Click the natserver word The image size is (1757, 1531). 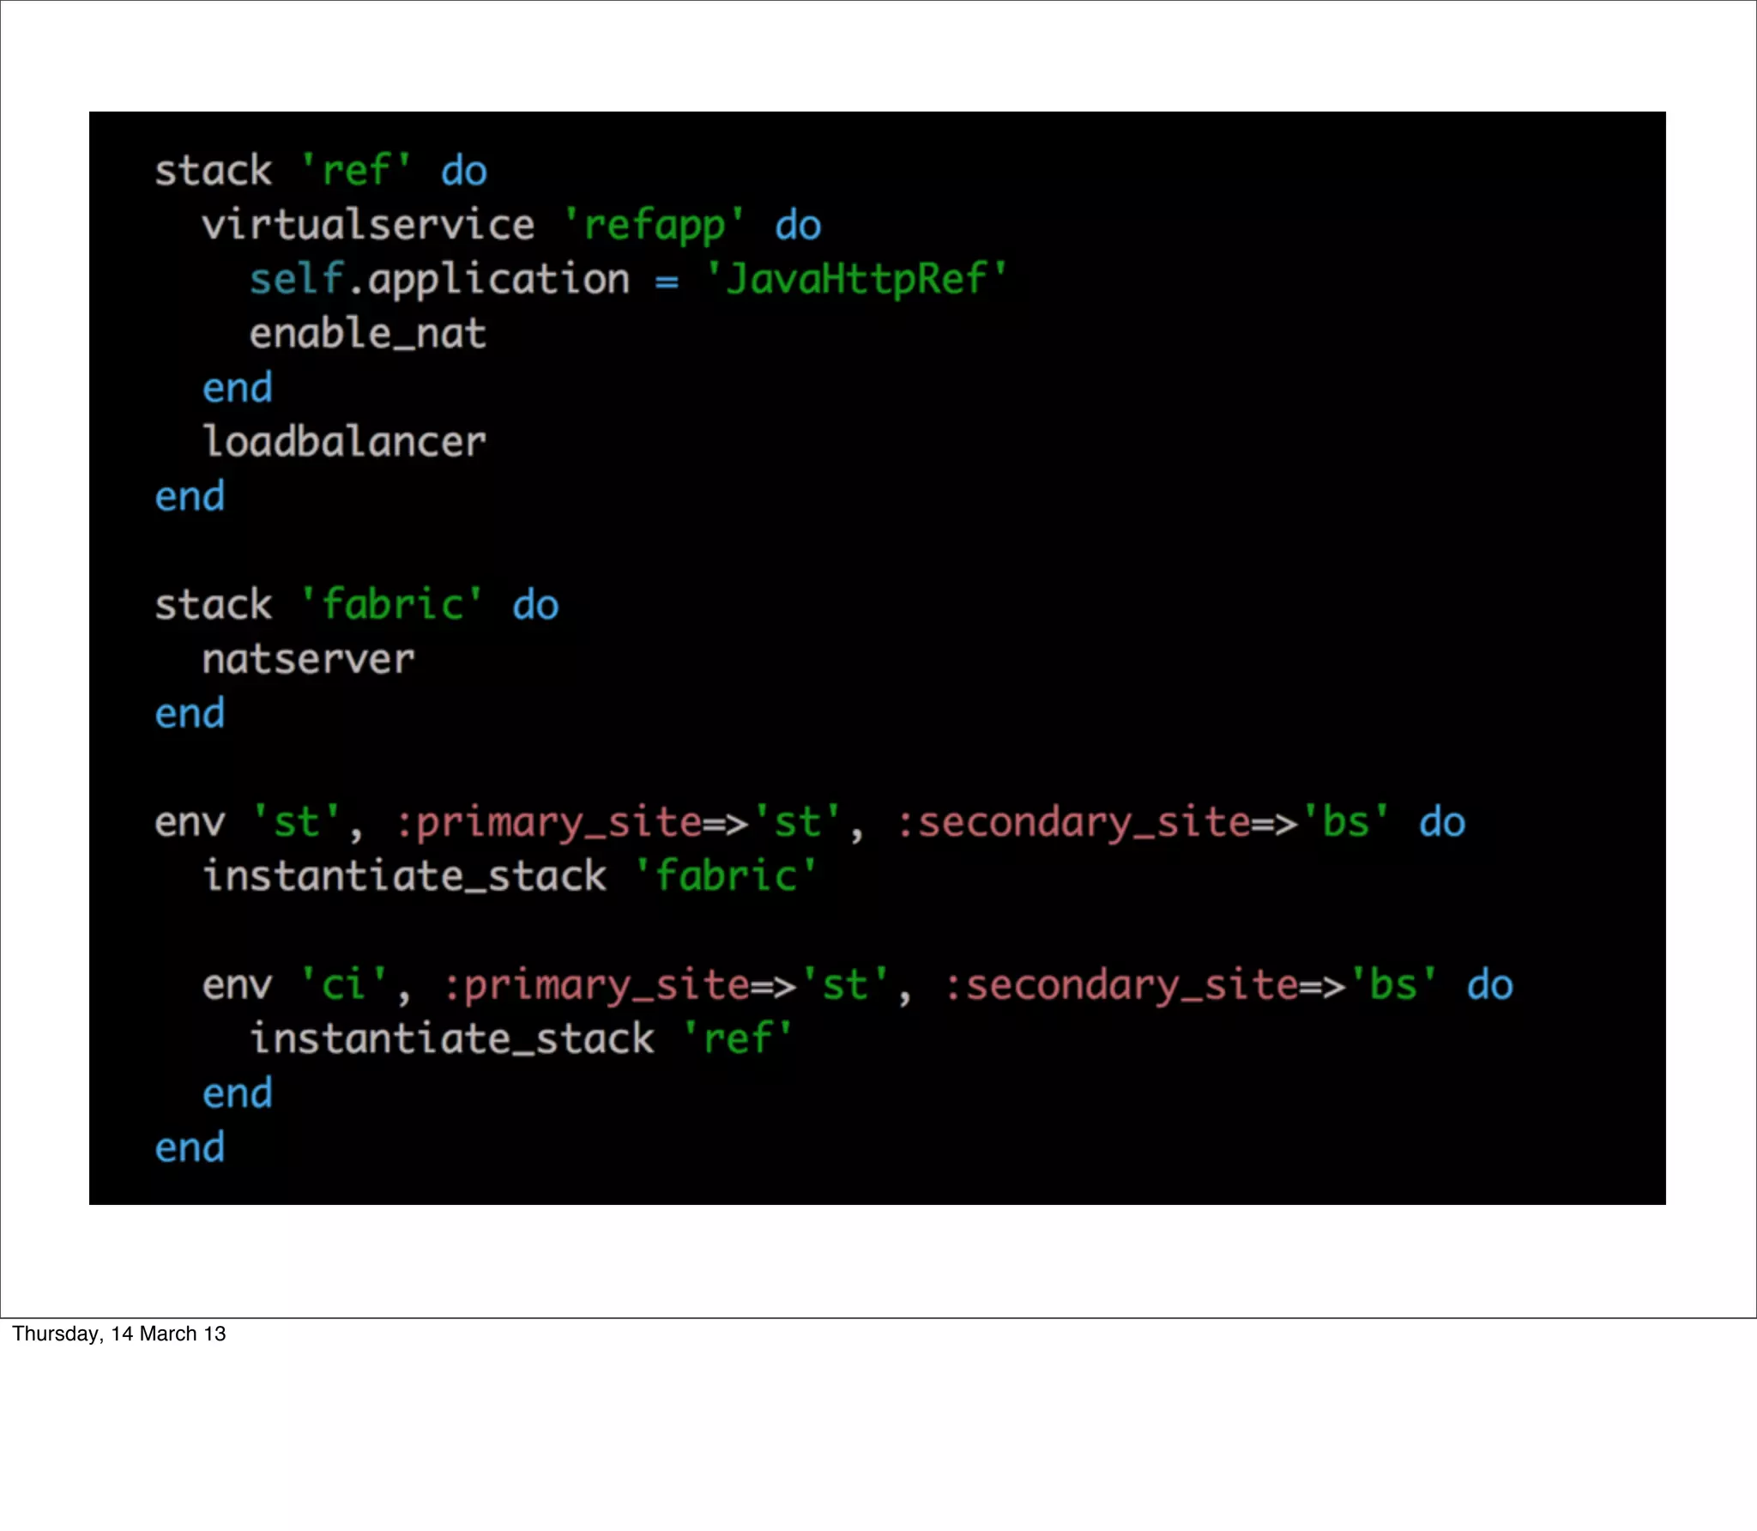308,660
